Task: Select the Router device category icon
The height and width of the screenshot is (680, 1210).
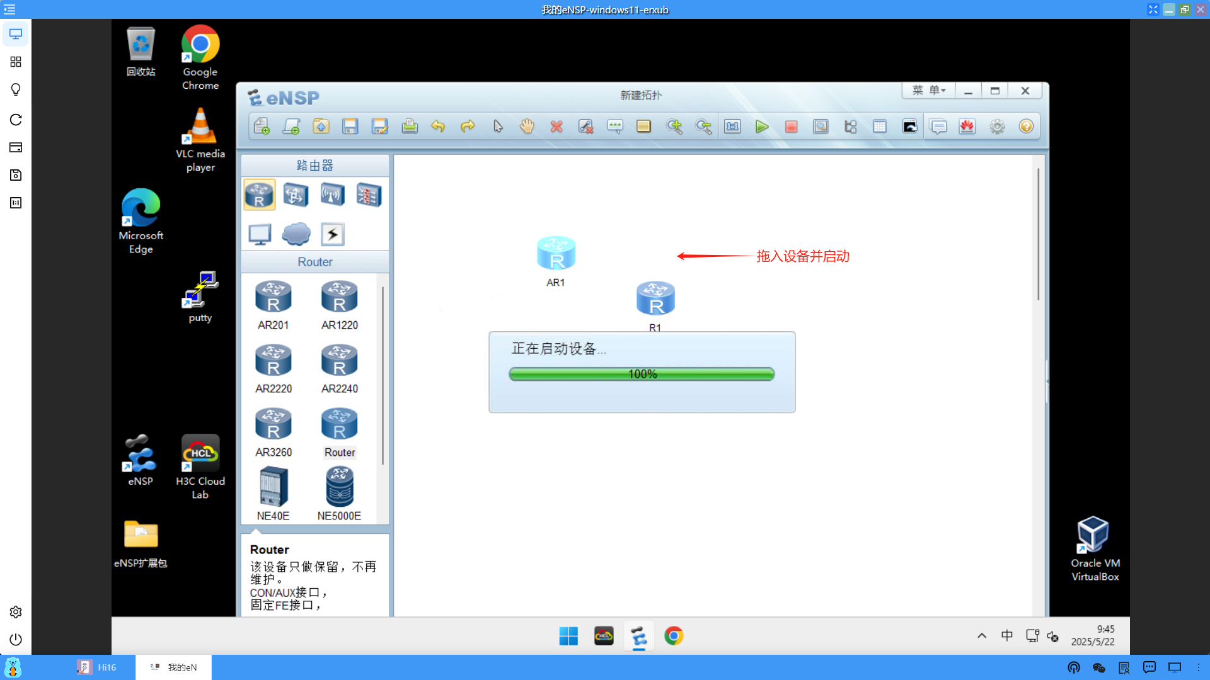Action: (x=259, y=195)
